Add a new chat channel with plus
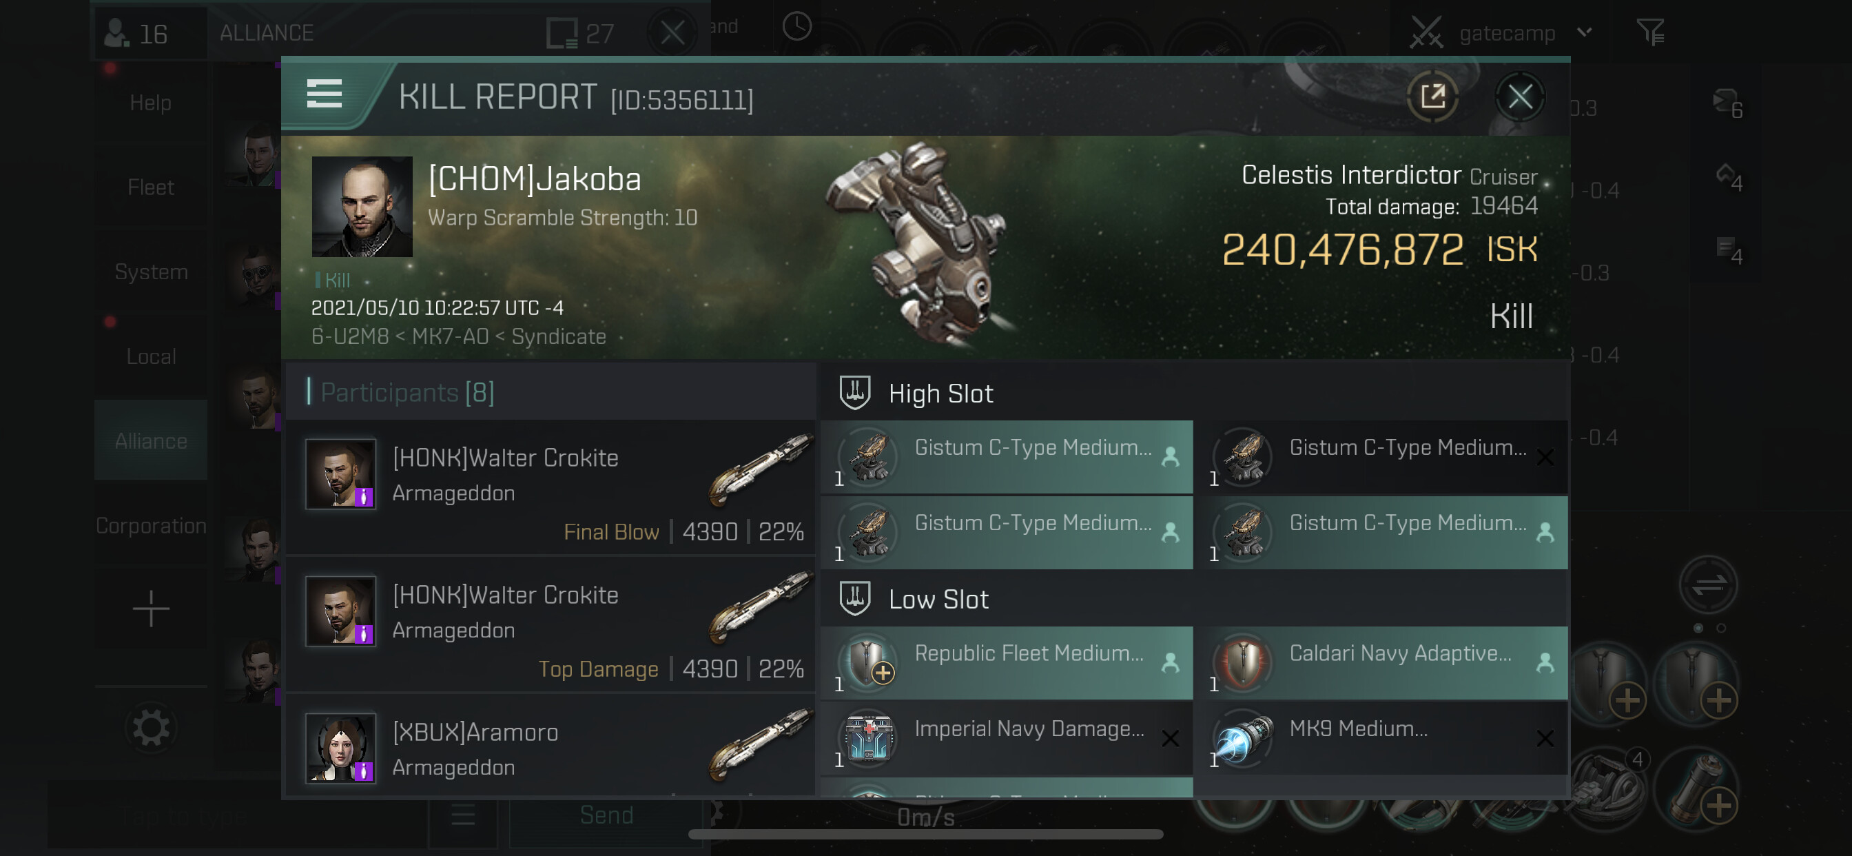 (x=150, y=609)
